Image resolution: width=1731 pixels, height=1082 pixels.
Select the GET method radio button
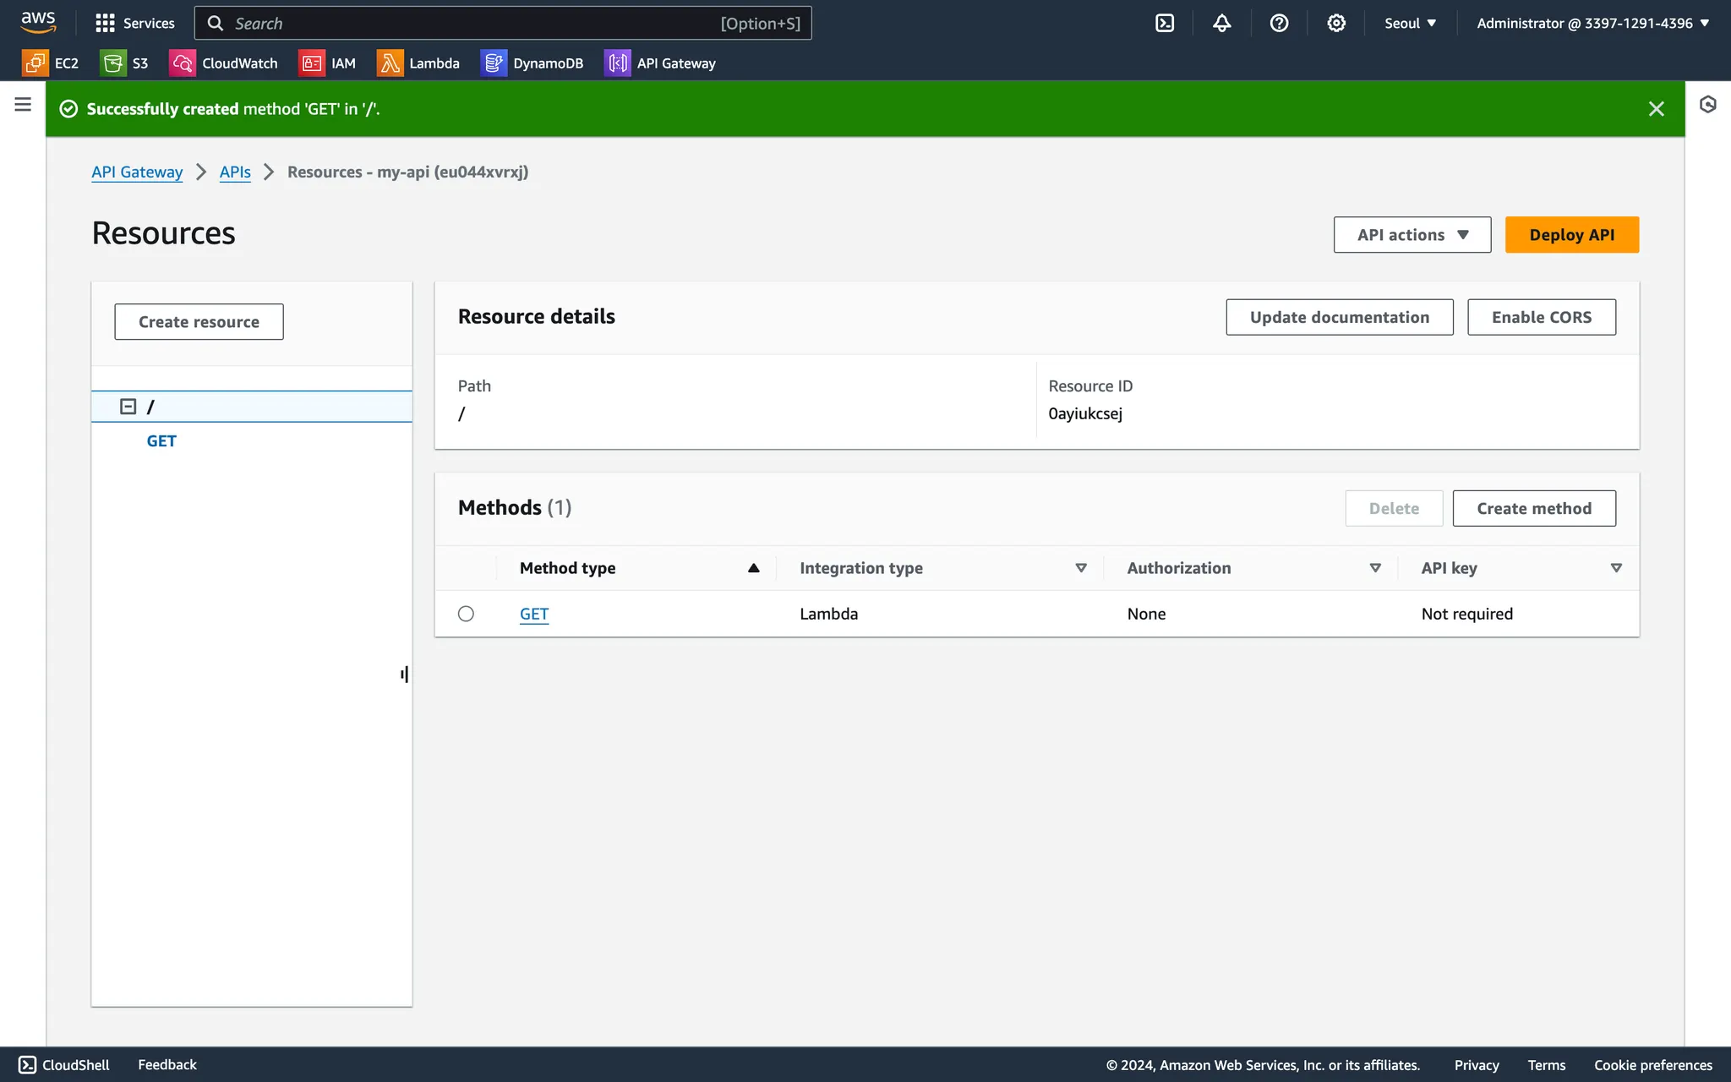(x=466, y=614)
